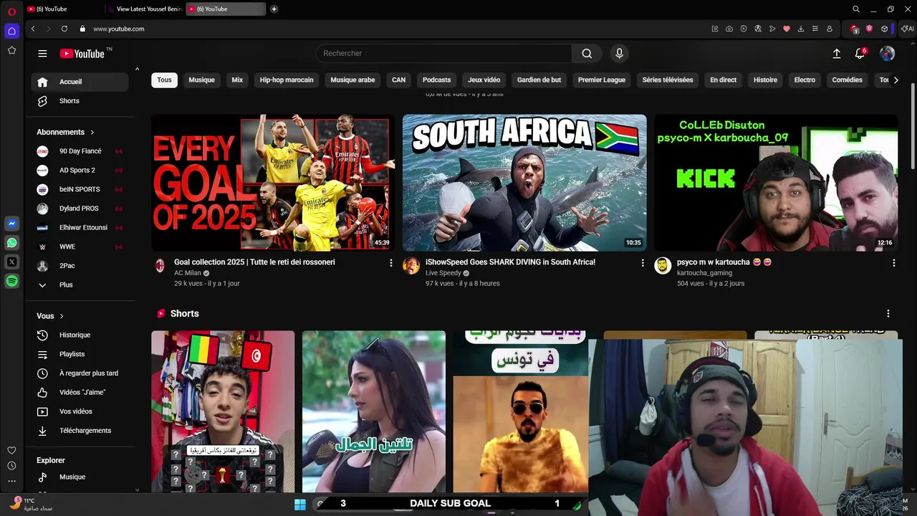Open the Opera easy setup sliders icon

click(x=815, y=29)
